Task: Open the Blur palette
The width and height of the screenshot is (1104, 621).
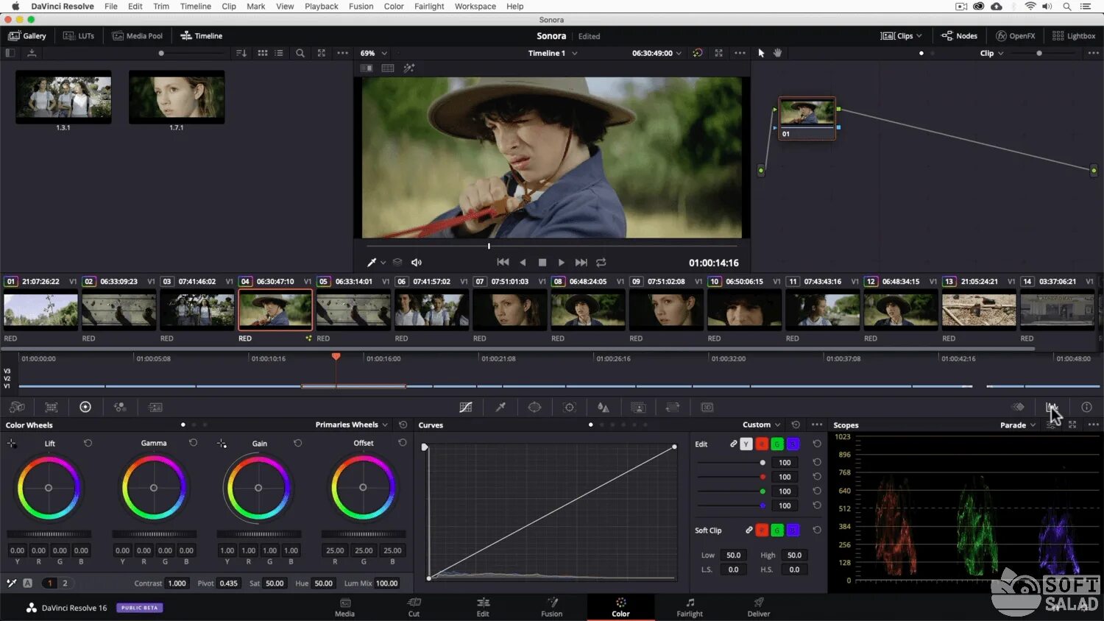Action: click(603, 407)
